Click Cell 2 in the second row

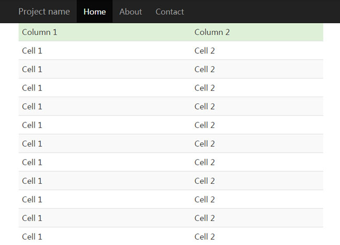click(x=205, y=69)
